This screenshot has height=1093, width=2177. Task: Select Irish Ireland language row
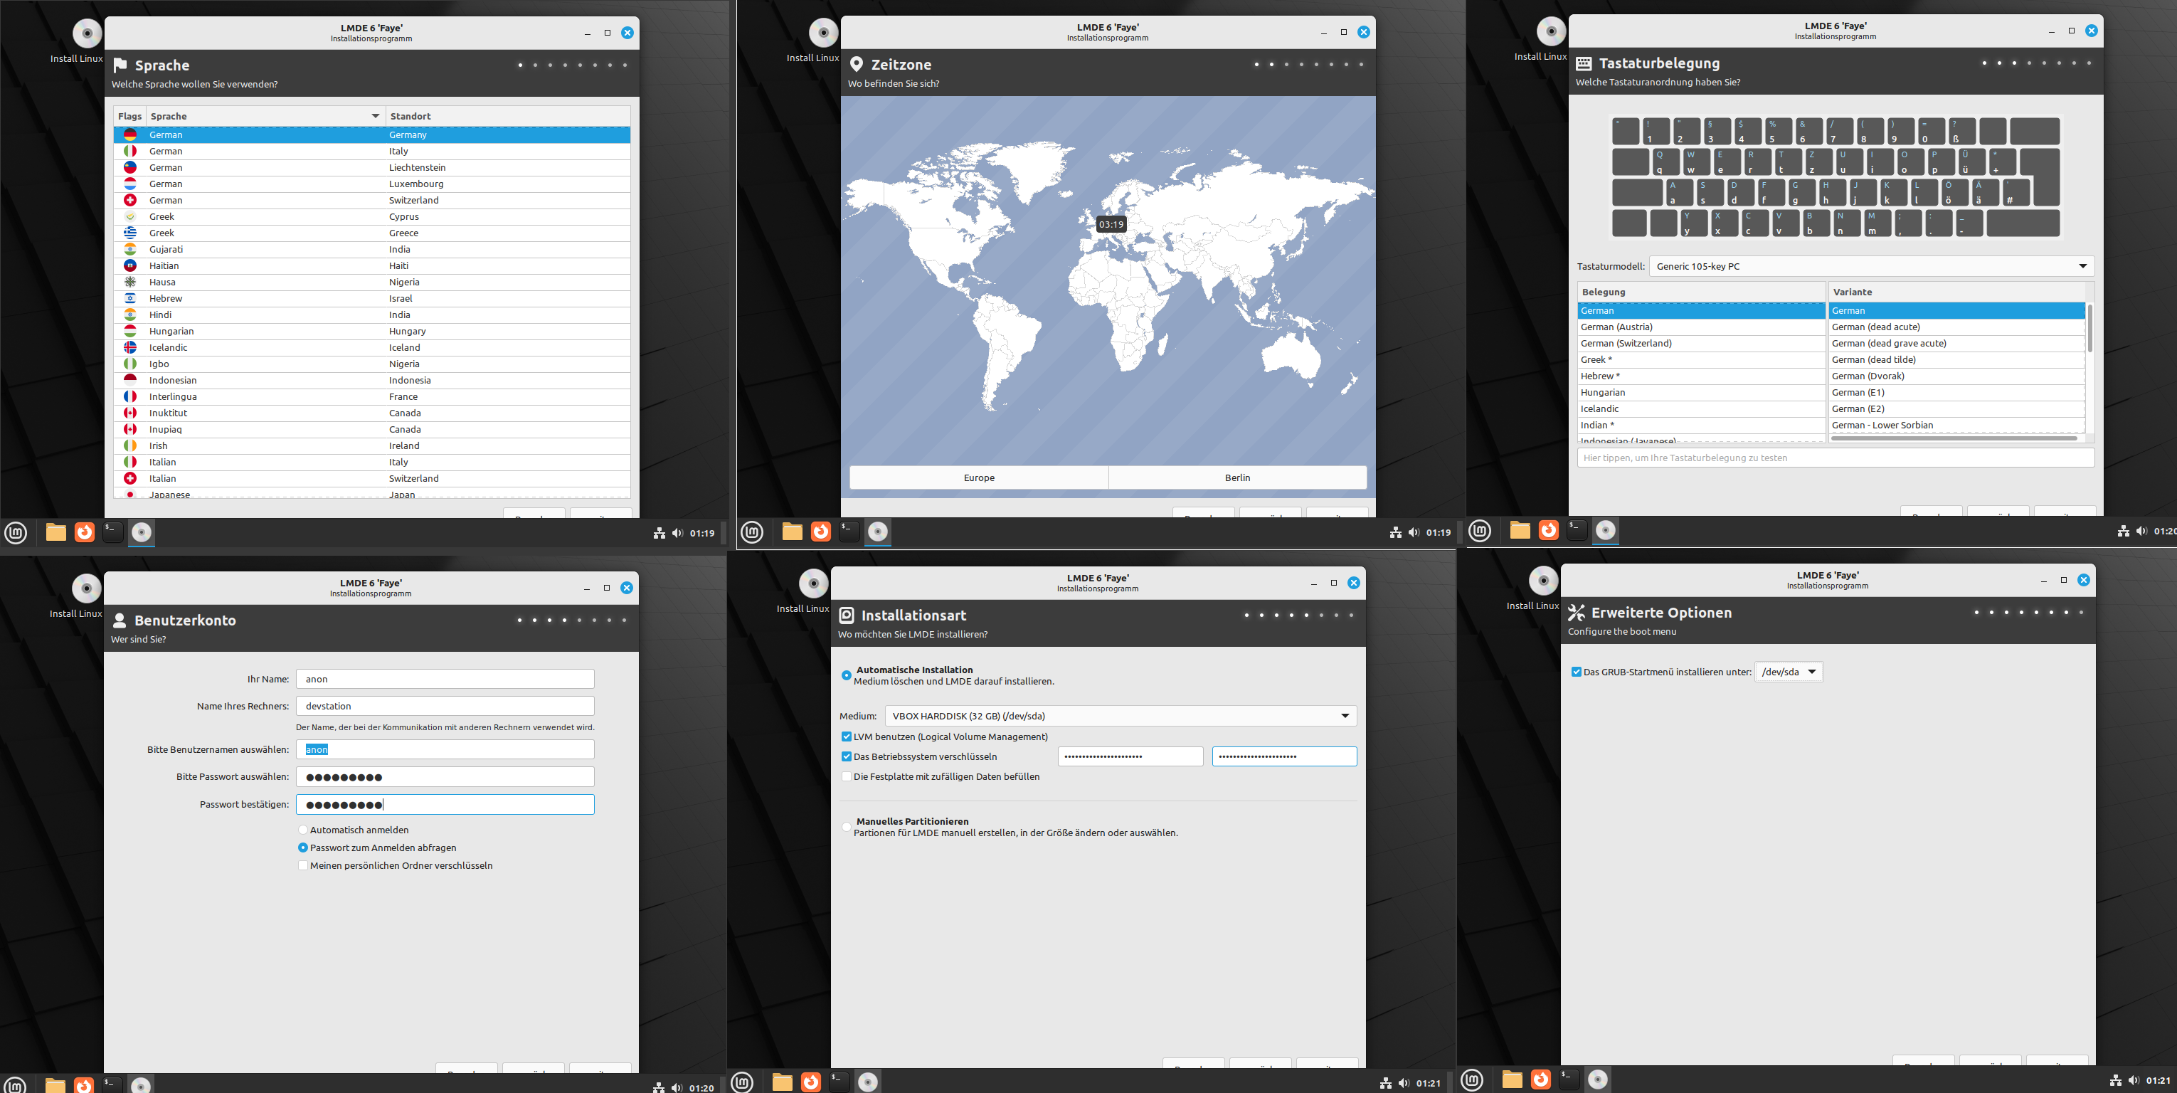click(x=372, y=445)
